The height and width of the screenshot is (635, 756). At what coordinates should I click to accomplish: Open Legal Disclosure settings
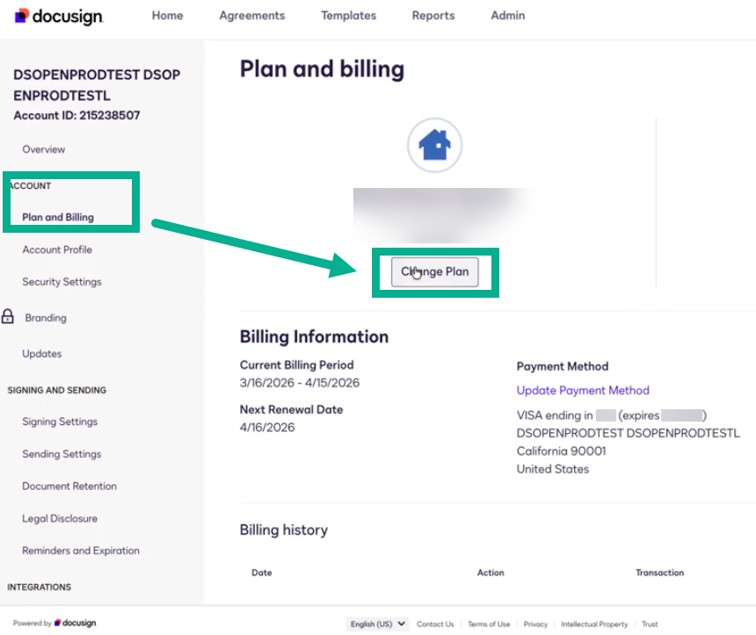click(60, 518)
